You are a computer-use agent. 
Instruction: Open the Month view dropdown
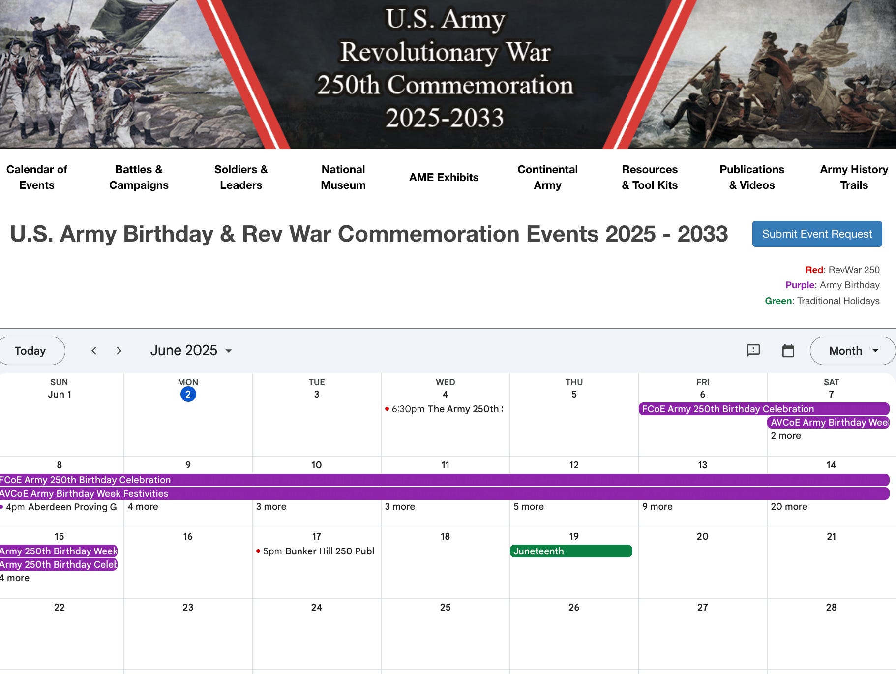(x=852, y=351)
